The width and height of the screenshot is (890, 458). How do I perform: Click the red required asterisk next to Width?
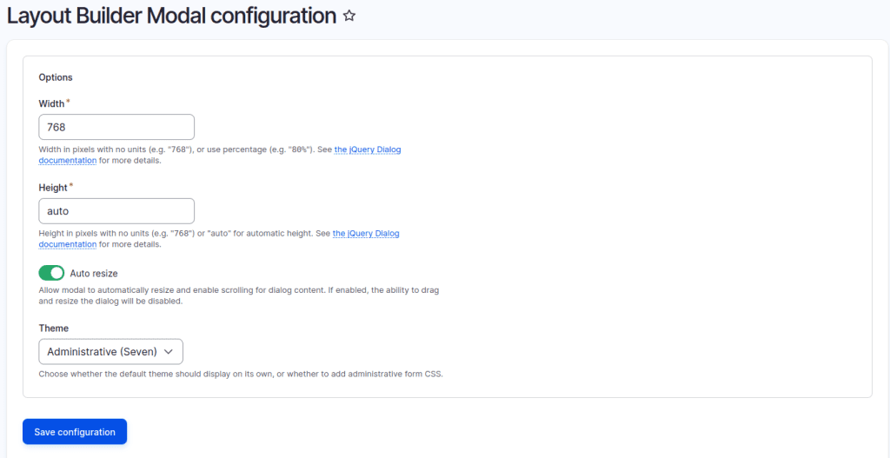[x=69, y=102]
